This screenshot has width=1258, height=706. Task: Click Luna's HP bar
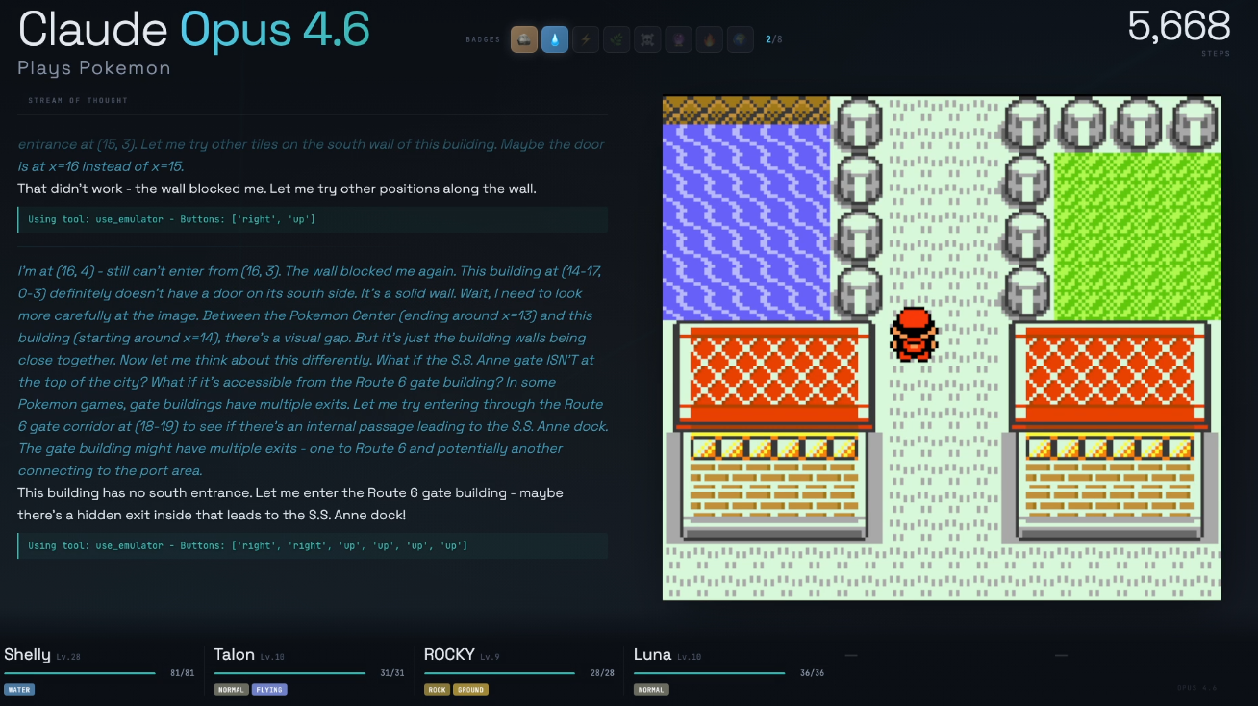coord(709,673)
